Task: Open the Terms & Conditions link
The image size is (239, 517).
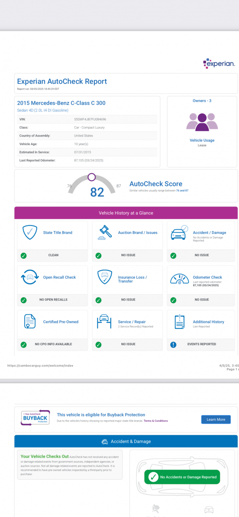Action: coord(156,421)
